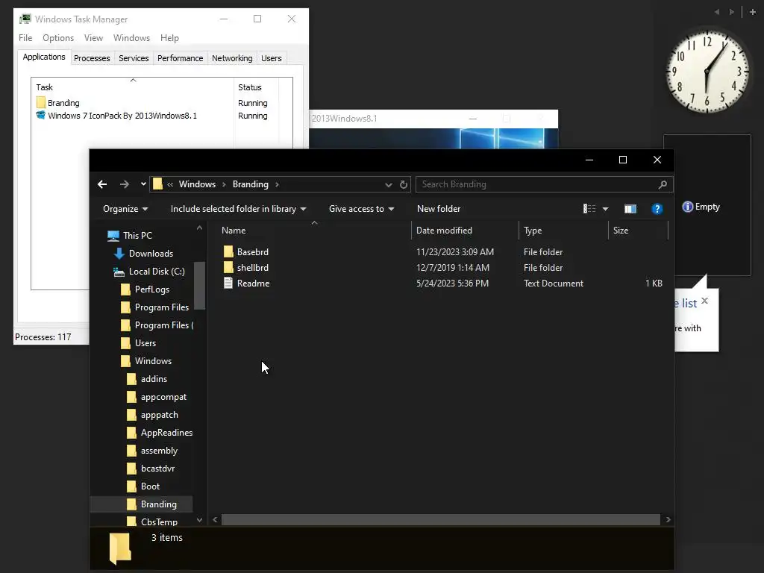The height and width of the screenshot is (573, 764).
Task: Click the blue Help question icon
Action: click(x=657, y=209)
